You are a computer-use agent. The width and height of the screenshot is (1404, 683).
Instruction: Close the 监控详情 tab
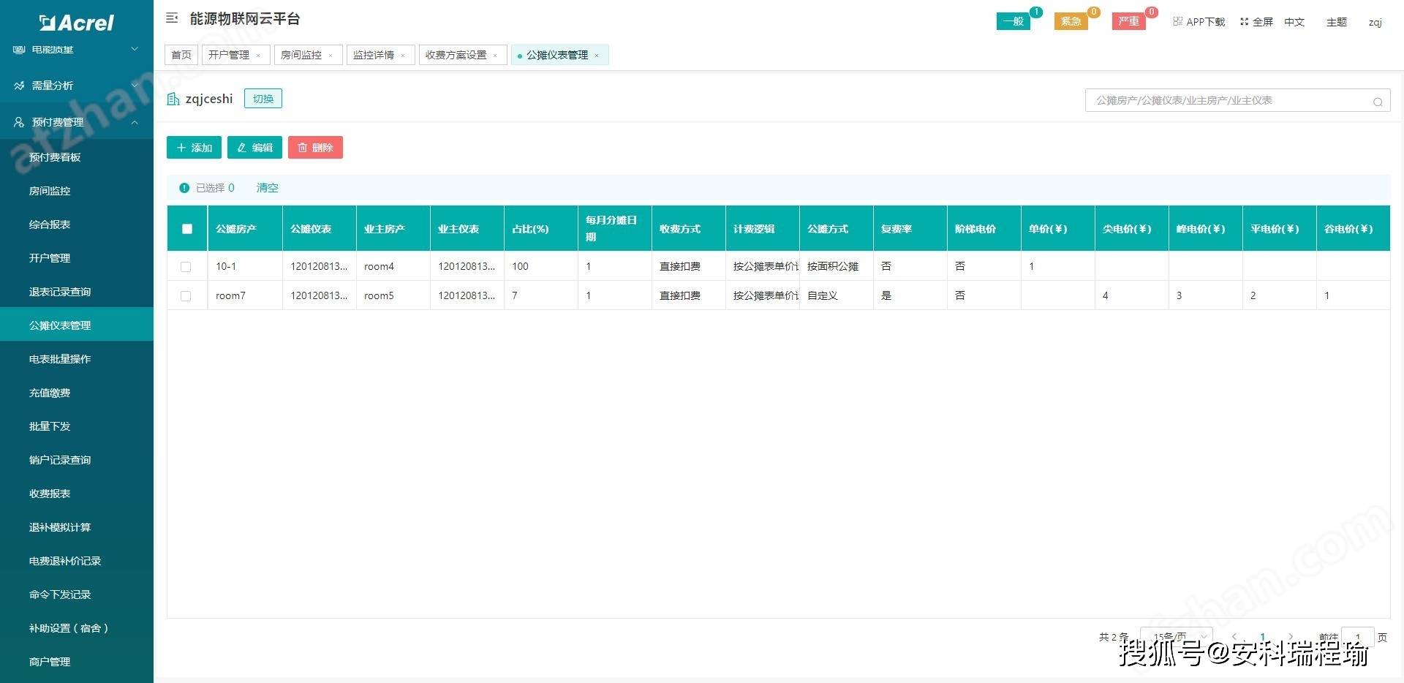403,56
